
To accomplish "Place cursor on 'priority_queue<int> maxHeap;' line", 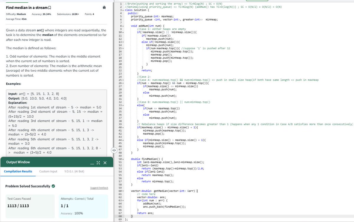I will pos(152,16).
